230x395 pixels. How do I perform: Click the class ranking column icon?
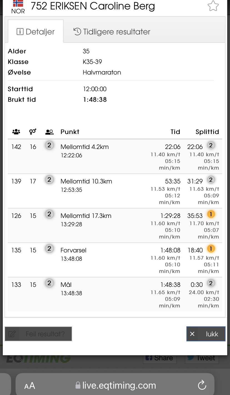pos(49,132)
